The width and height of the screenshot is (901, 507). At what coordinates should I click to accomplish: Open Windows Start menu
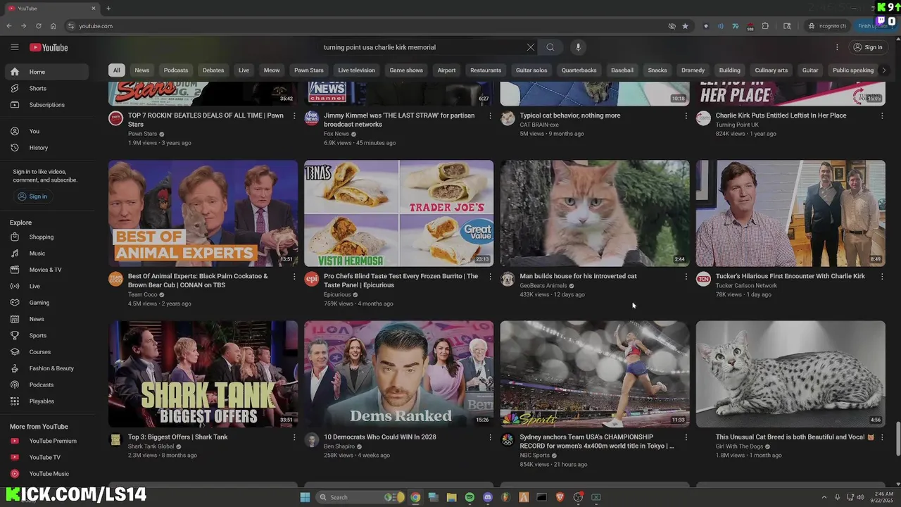(305, 497)
